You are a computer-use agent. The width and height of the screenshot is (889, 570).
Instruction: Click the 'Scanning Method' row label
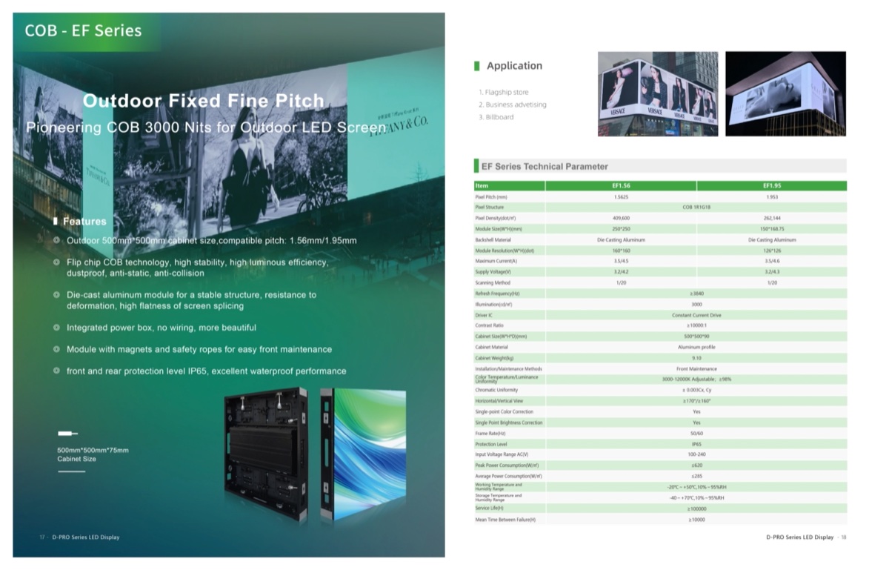[x=493, y=283]
